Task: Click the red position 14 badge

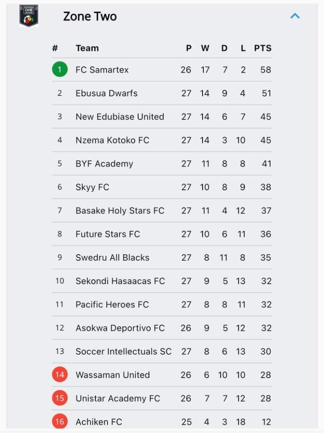Action: coord(60,375)
